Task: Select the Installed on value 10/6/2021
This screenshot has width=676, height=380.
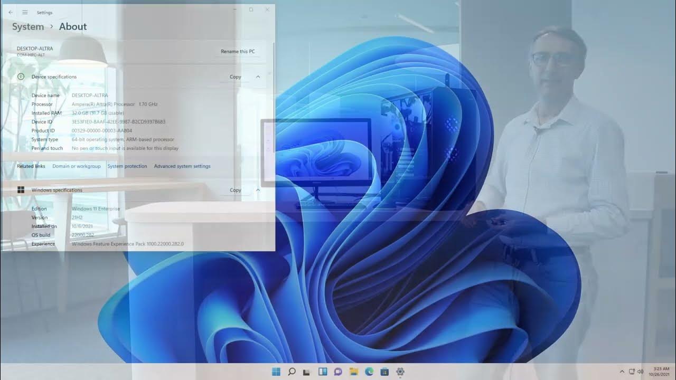Action: click(x=82, y=226)
